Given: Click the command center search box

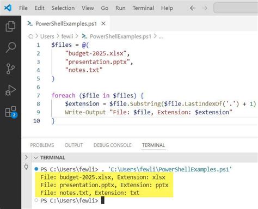Looking at the screenshot, I should [x=236, y=8].
